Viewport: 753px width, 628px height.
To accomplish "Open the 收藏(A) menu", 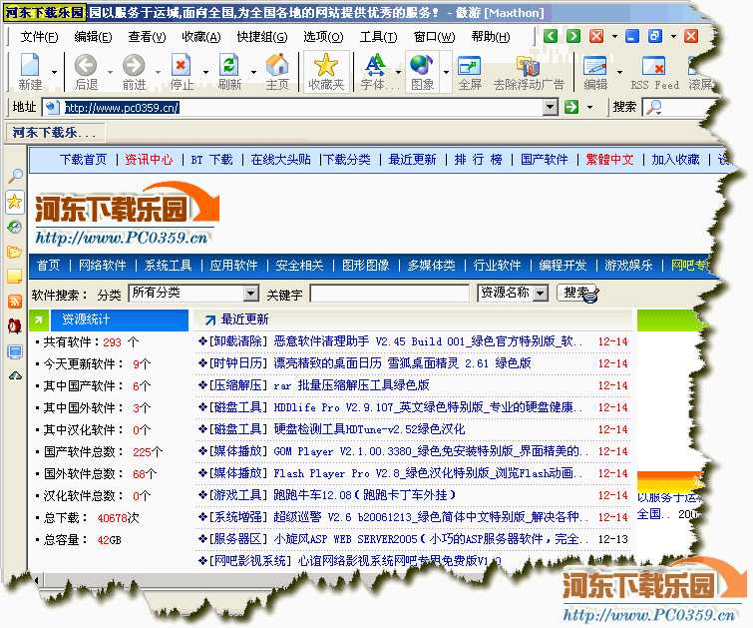I will [x=201, y=37].
